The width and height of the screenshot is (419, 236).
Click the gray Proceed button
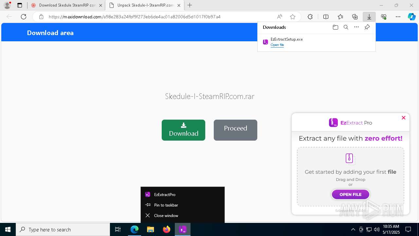(x=235, y=130)
